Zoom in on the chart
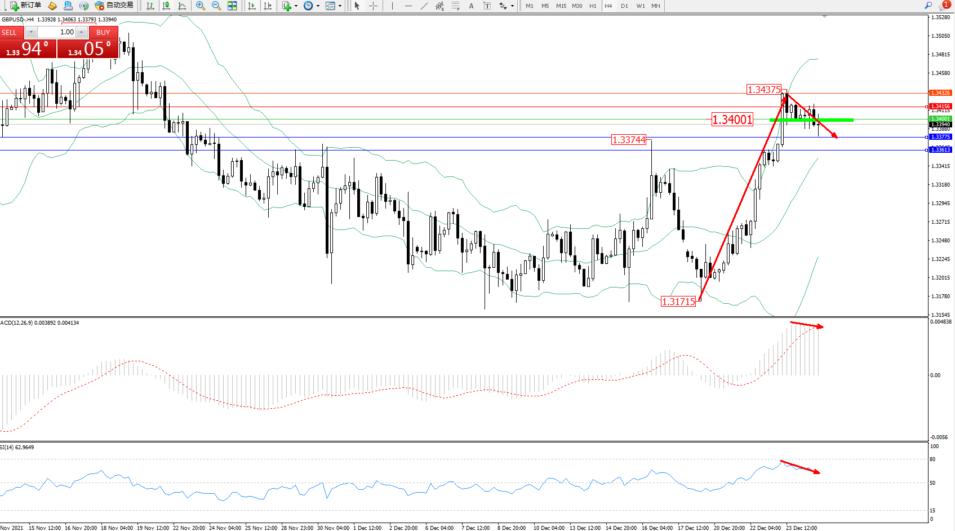The image size is (955, 531). pyautogui.click(x=200, y=6)
